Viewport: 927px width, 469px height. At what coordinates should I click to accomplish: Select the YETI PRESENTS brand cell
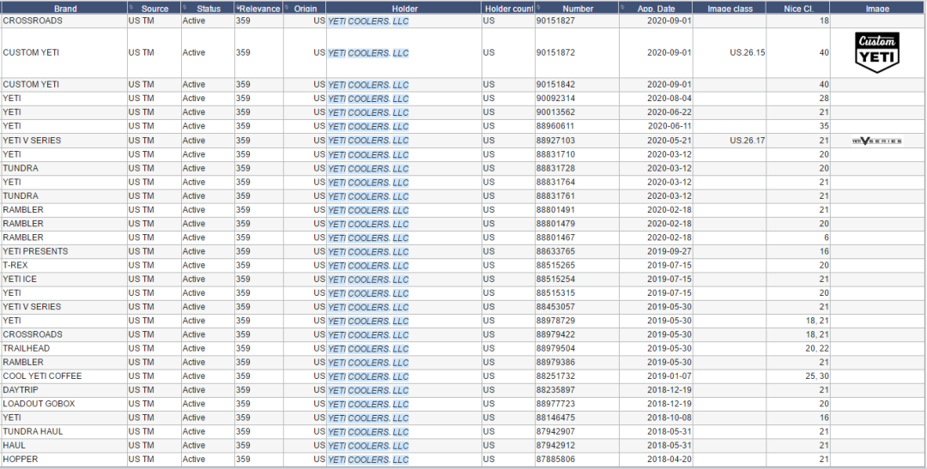coord(64,251)
